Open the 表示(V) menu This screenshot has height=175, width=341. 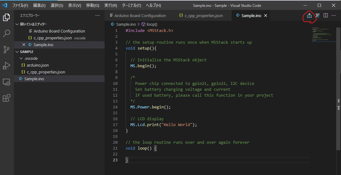point(75,6)
